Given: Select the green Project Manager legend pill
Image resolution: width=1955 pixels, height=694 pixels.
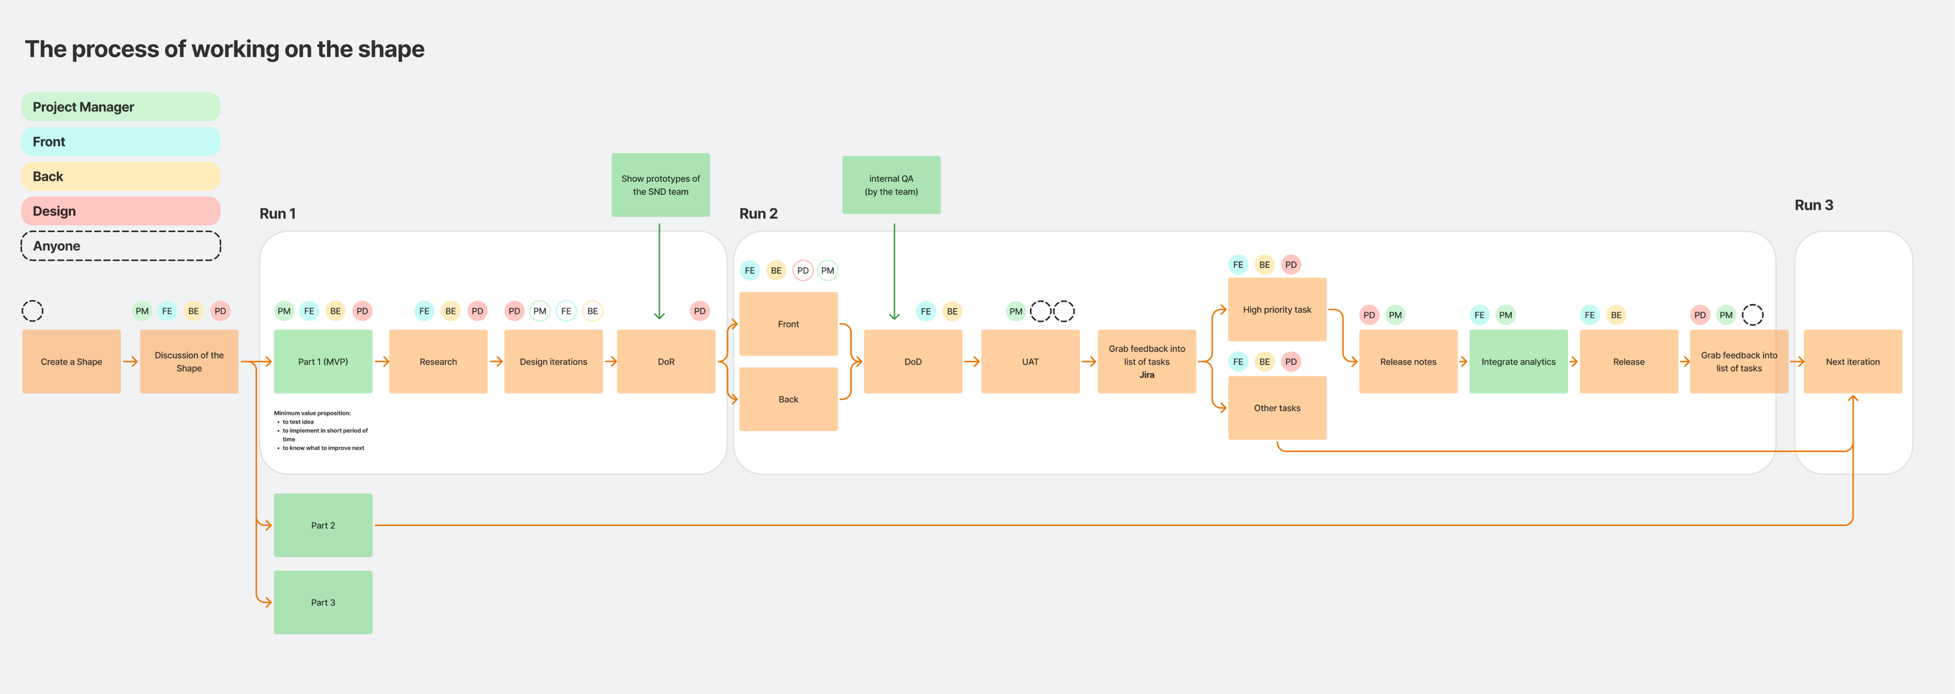Looking at the screenshot, I should point(120,107).
